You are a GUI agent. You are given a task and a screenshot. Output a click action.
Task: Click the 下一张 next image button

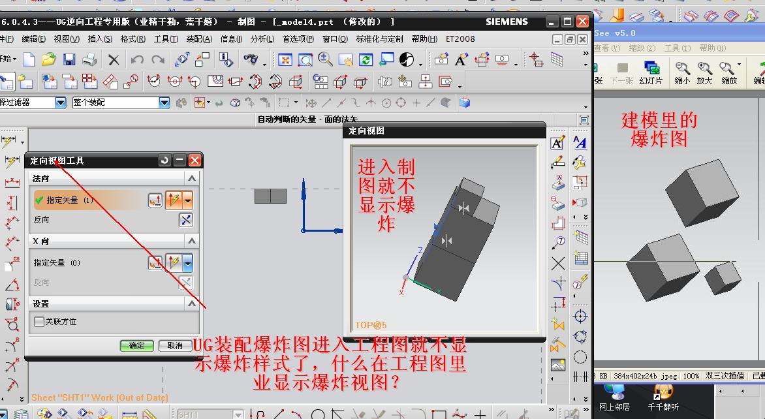coord(621,72)
